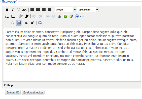Insert a horizontal rule
This screenshot has height=99, width=142.
pos(7,23)
